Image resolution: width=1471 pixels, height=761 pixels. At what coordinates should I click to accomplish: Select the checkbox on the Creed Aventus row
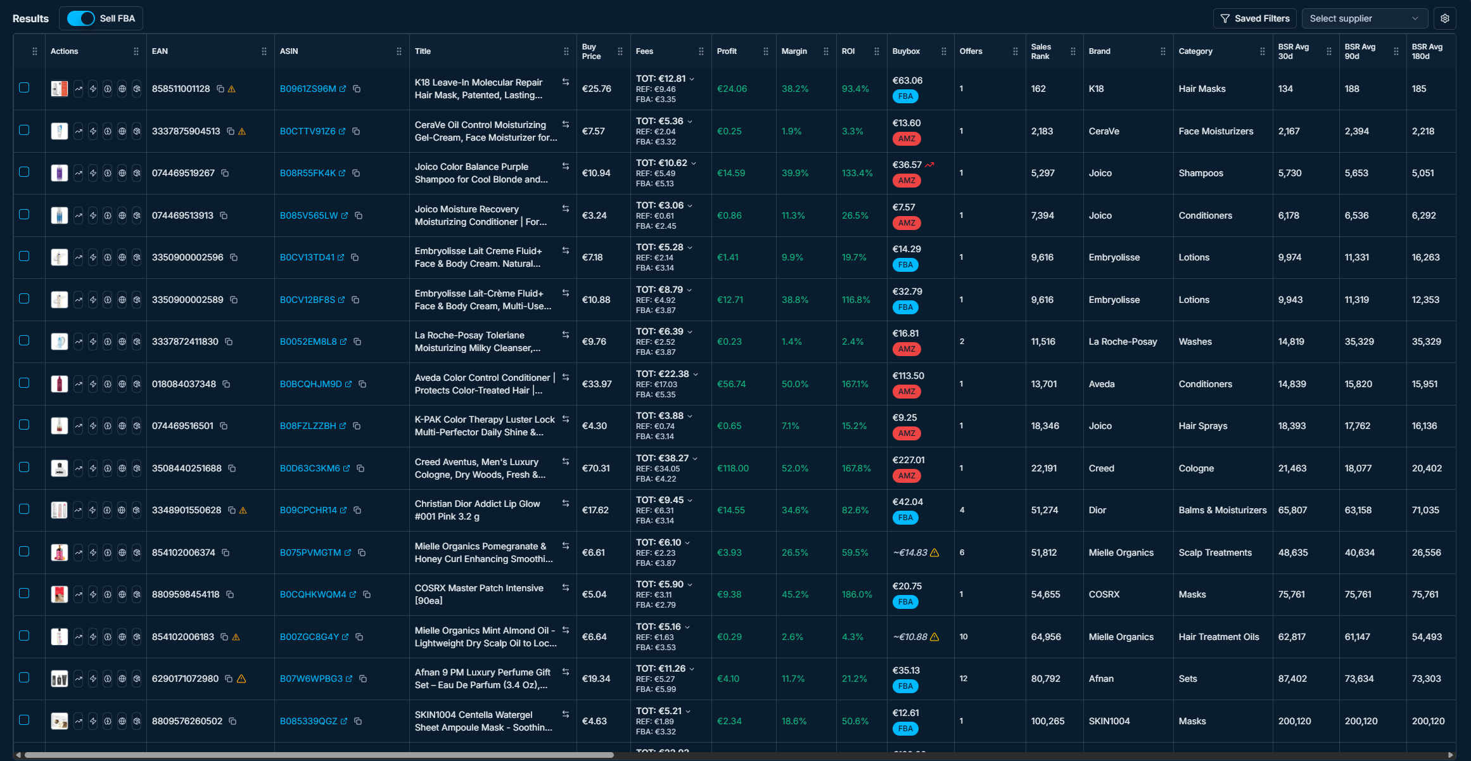coord(25,468)
